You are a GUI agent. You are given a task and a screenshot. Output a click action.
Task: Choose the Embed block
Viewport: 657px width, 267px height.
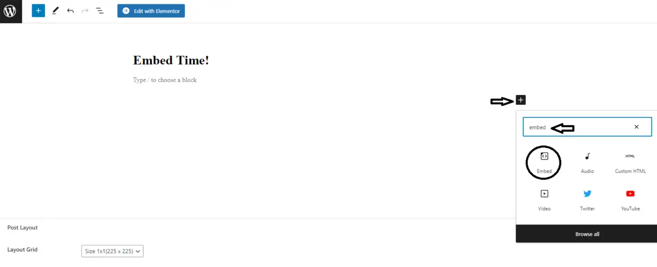[x=544, y=163]
